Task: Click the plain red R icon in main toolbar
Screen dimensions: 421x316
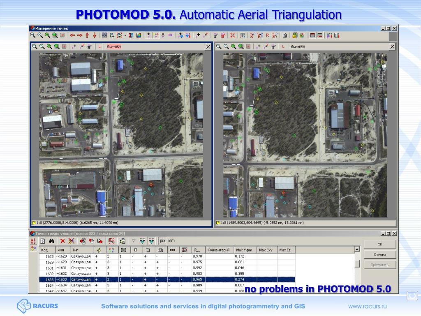Action: pos(267,35)
